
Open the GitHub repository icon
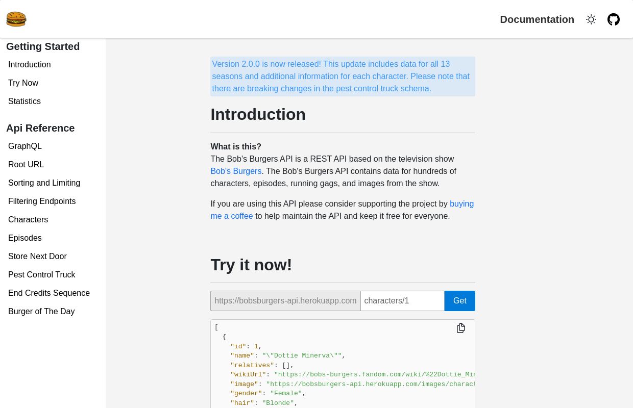pos(614,19)
